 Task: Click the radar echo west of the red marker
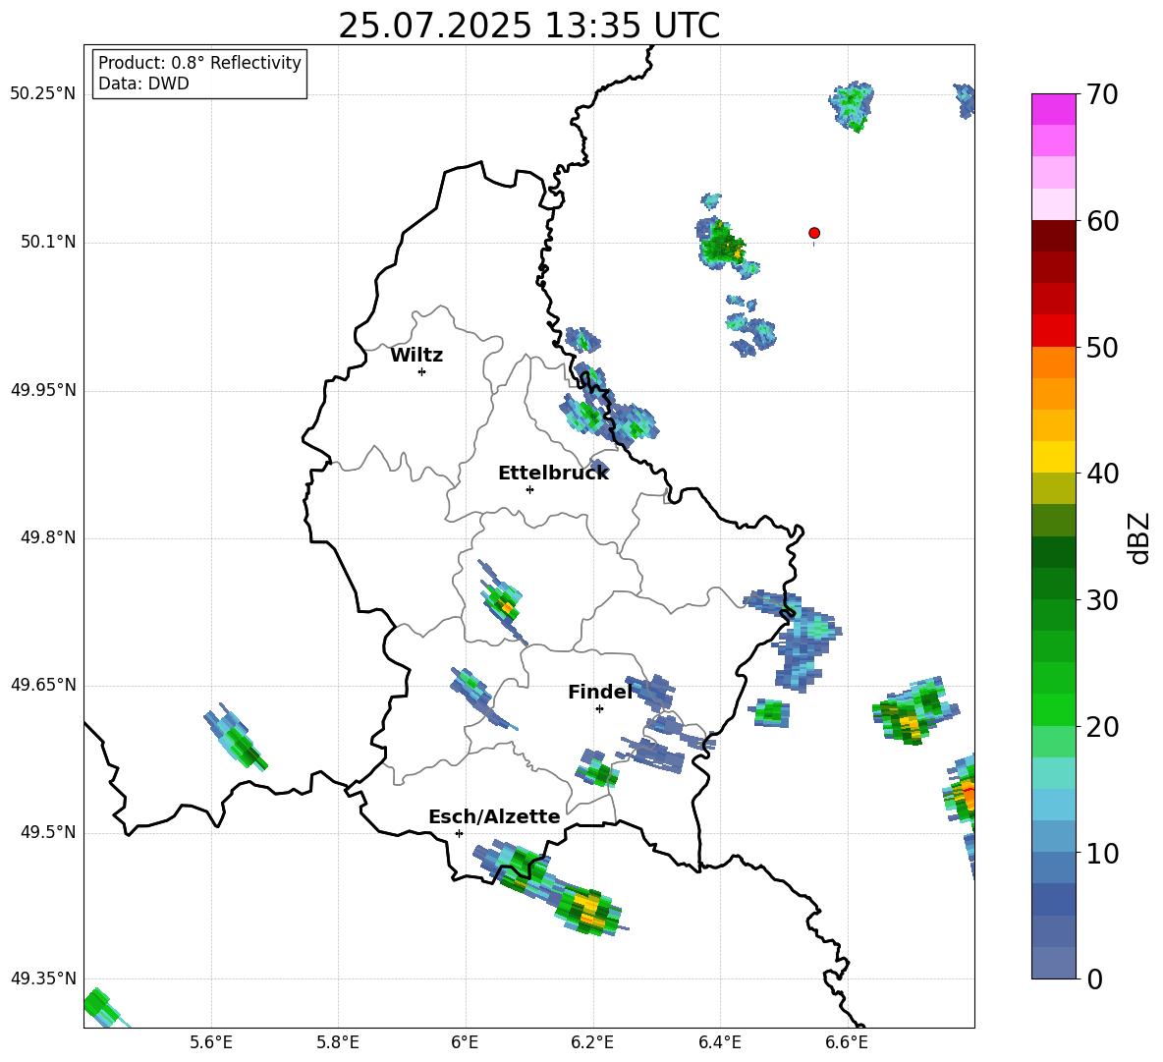click(x=723, y=245)
